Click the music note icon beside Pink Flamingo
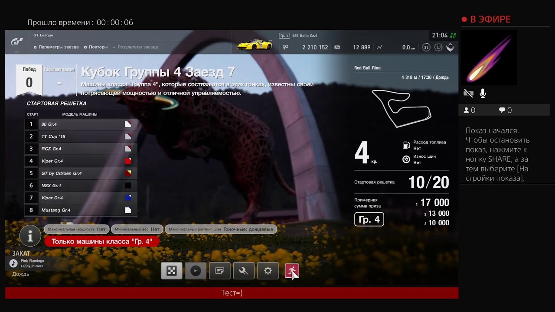Viewport: 555px width, 312px height. [13, 263]
